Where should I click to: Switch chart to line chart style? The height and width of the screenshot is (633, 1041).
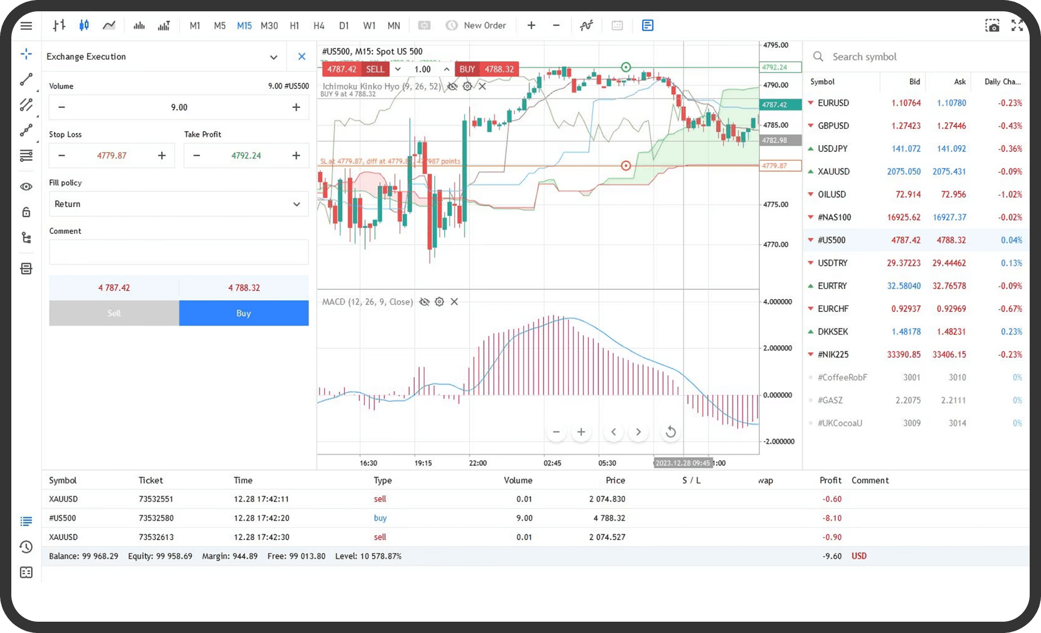click(109, 25)
